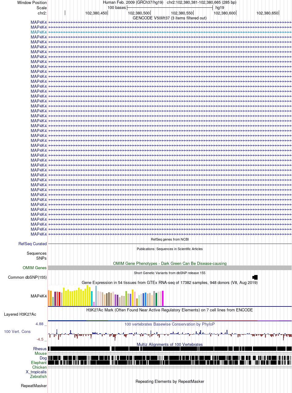Click the cyan bar in GTEx expression chart
This screenshot has width=292, height=393.
(x=92, y=298)
